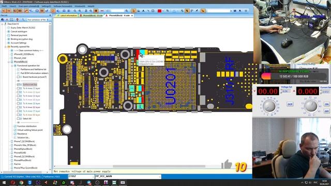Click the red horizontal measure toolbar icon

102,11
